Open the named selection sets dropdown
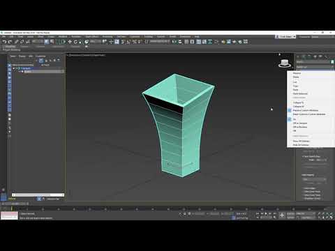Viewport: 335px width, 251px height. pyautogui.click(x=160, y=42)
